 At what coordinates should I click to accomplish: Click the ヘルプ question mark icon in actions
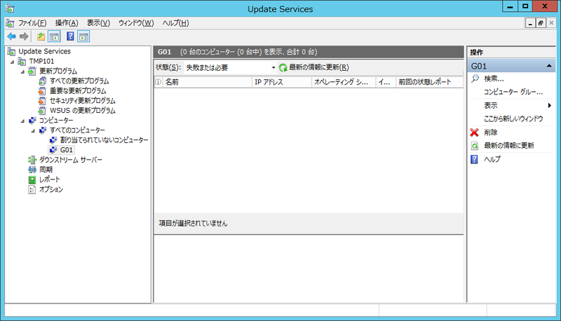click(x=474, y=159)
